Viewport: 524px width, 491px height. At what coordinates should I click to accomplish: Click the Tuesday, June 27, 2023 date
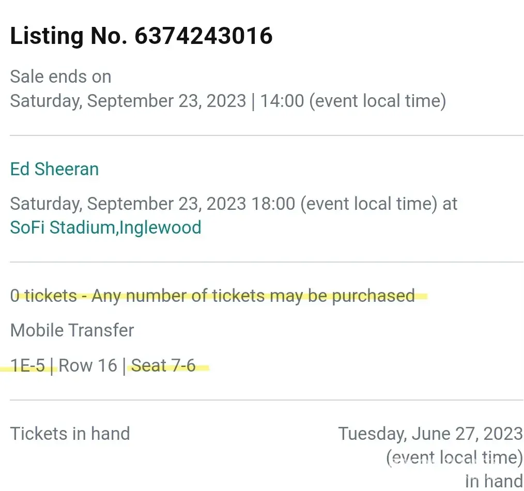[x=430, y=433]
